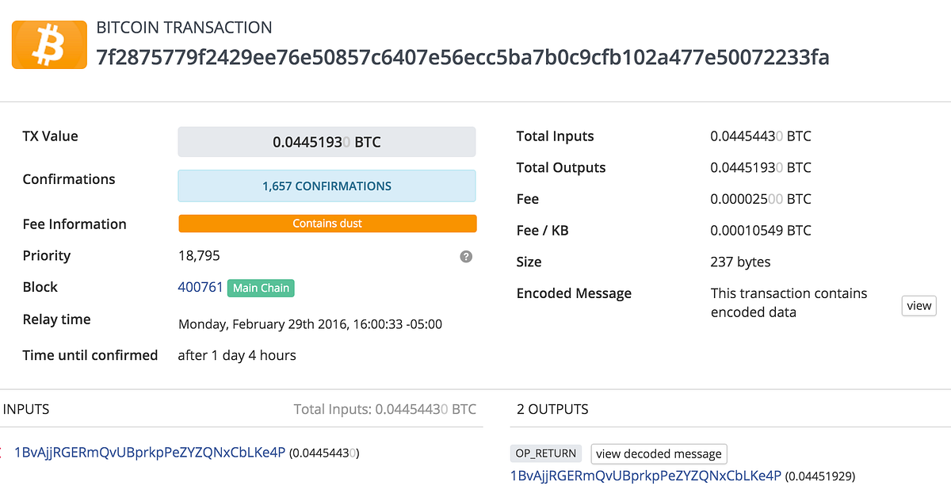Image resolution: width=951 pixels, height=501 pixels.
Task: Click the Fee / KB label
Action: click(542, 231)
